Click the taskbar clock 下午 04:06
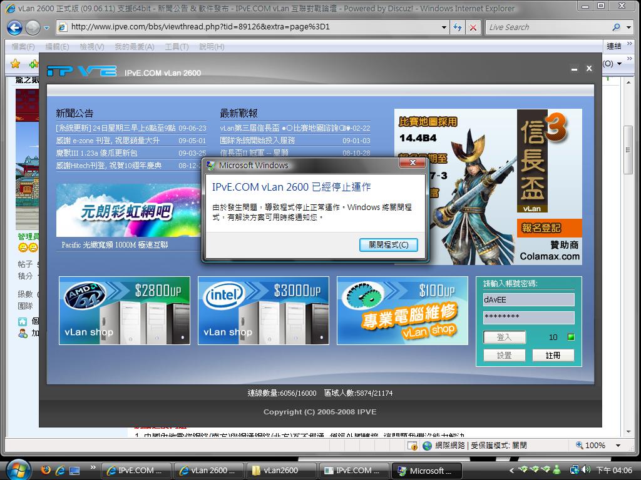 point(614,470)
